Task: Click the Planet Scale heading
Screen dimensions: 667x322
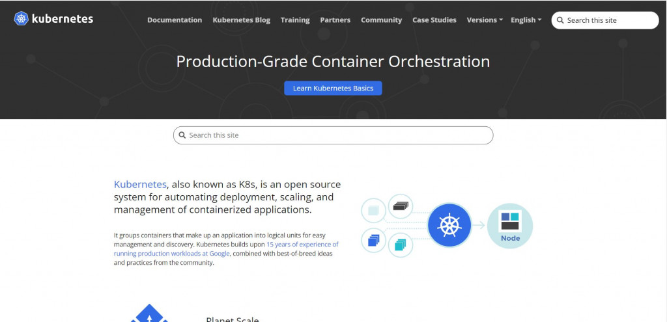Action: pyautogui.click(x=233, y=319)
